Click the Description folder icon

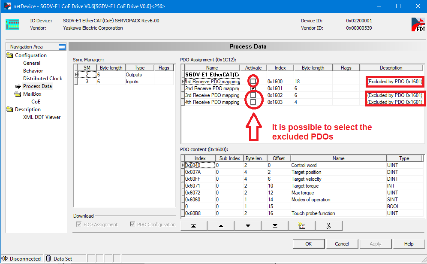coord(10,109)
